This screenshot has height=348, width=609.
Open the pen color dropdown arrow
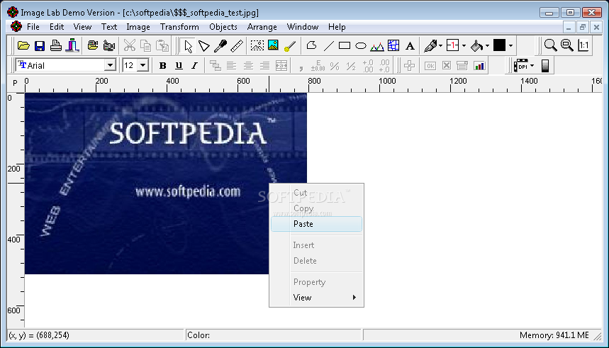point(441,46)
